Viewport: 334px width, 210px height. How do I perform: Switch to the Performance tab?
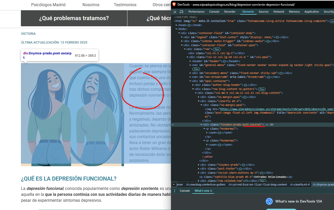point(196,12)
